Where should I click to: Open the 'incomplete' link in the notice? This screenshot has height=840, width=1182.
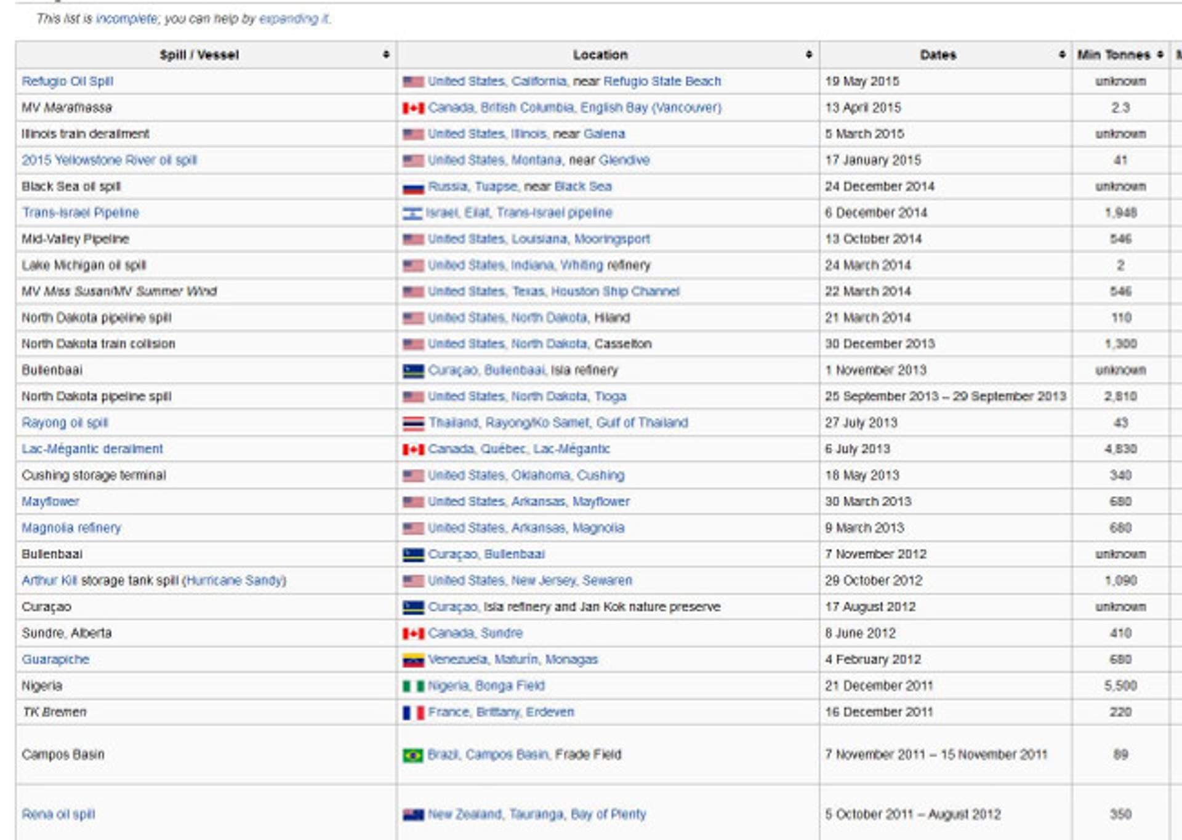[x=126, y=19]
